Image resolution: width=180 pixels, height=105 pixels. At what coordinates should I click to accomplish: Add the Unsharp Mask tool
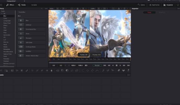point(32,47)
